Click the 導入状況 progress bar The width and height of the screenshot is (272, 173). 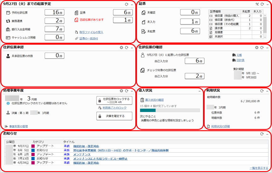pyautogui.click(x=170, y=110)
